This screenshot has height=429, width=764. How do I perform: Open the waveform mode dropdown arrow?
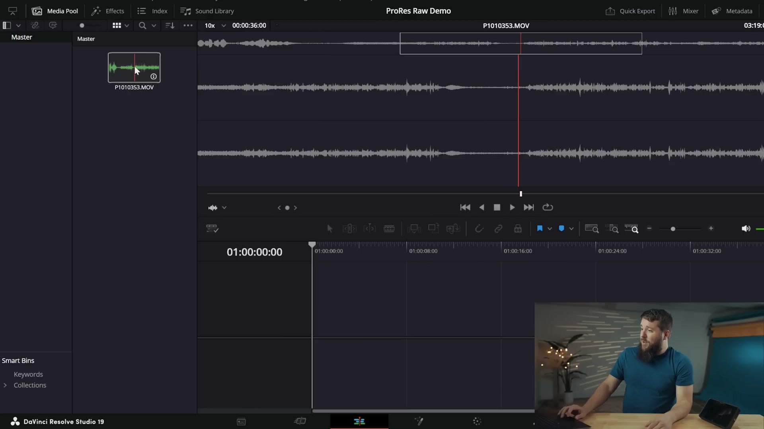pyautogui.click(x=224, y=207)
